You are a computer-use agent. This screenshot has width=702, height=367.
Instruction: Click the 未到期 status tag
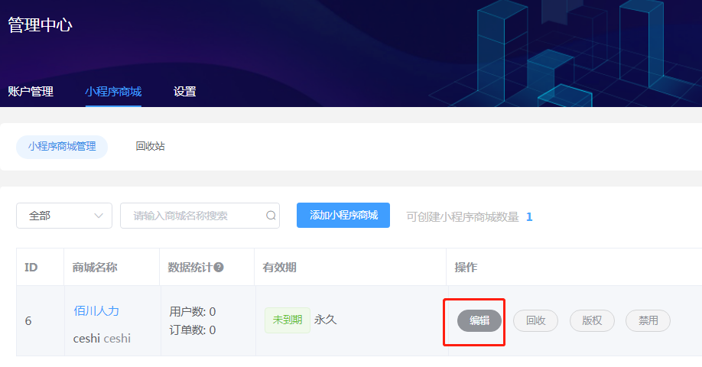pyautogui.click(x=288, y=320)
